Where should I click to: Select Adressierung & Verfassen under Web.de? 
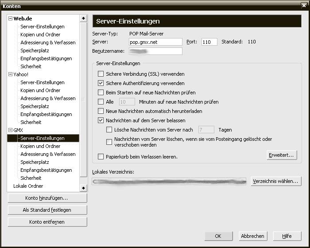pos(48,43)
